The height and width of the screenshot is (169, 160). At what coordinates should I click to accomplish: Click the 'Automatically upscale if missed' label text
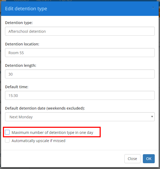tap(38, 141)
